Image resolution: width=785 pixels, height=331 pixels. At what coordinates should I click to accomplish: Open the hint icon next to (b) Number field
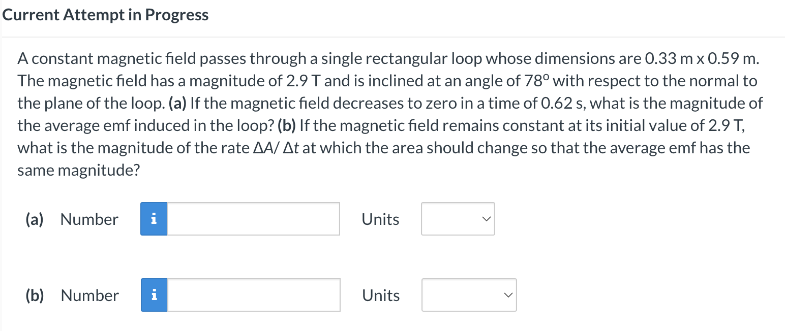[x=154, y=295]
